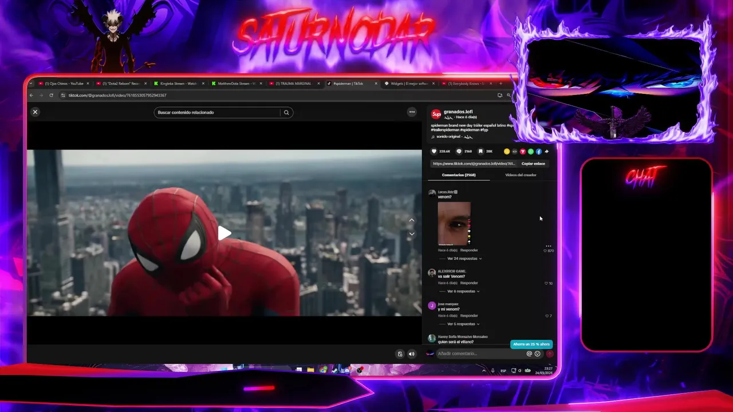Screen dimensions: 733x412
Task: Switch to 'Widgets | El mejor software' tab
Action: pyautogui.click(x=409, y=84)
